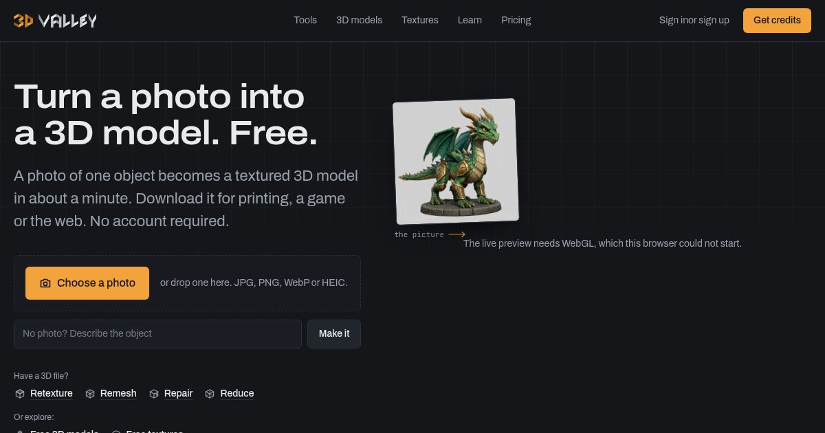Click the sign up link
825x433 pixels.
(x=713, y=20)
